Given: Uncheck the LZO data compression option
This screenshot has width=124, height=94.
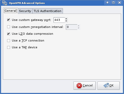Looking at the screenshot, I should coord(8,34).
